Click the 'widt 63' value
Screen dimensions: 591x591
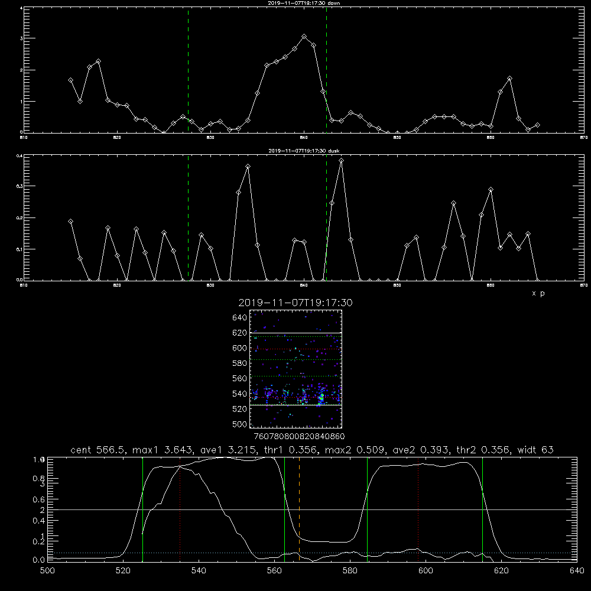535,450
